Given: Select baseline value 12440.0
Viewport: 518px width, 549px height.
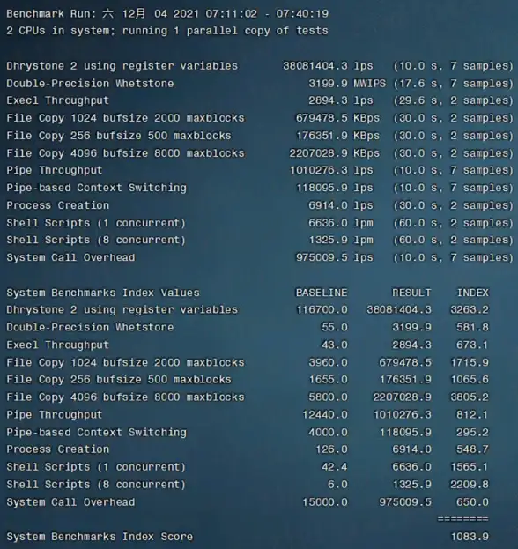Looking at the screenshot, I should 325,415.
